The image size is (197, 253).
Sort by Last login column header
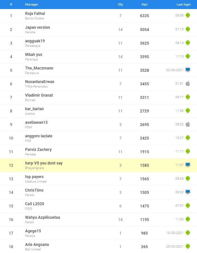tap(184, 4)
